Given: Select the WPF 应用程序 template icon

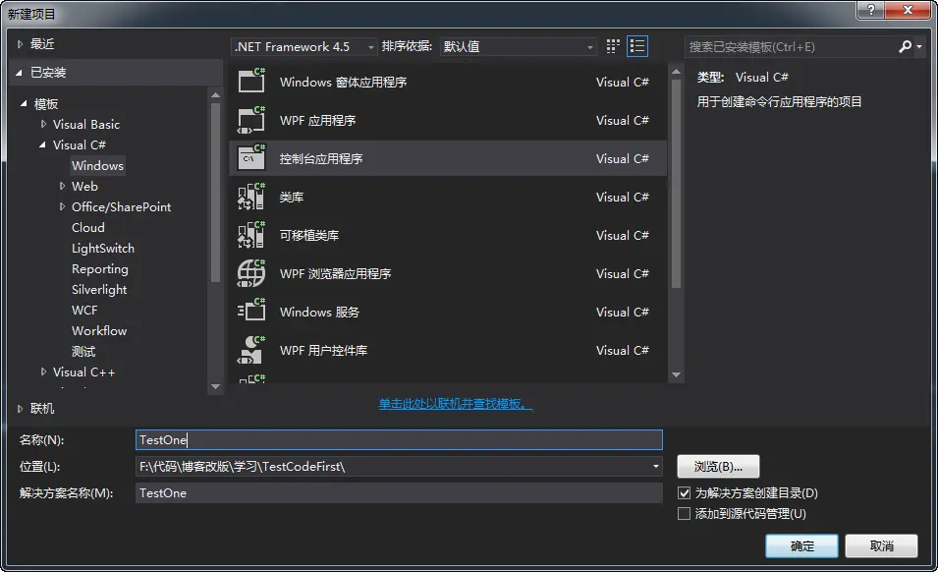Looking at the screenshot, I should pyautogui.click(x=251, y=120).
